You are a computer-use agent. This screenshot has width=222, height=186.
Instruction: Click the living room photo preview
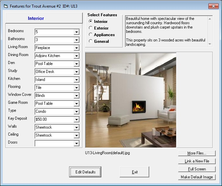coord(131,100)
